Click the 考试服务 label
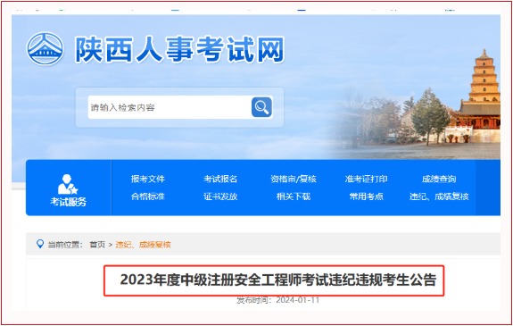This screenshot has height=326, width=513. click(x=68, y=202)
